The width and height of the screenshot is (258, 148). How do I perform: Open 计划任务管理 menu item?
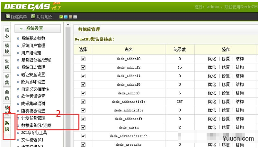(x=33, y=118)
